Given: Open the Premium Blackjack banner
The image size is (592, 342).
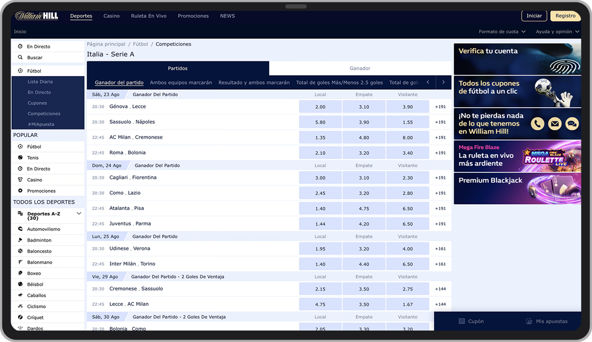Looking at the screenshot, I should (517, 189).
